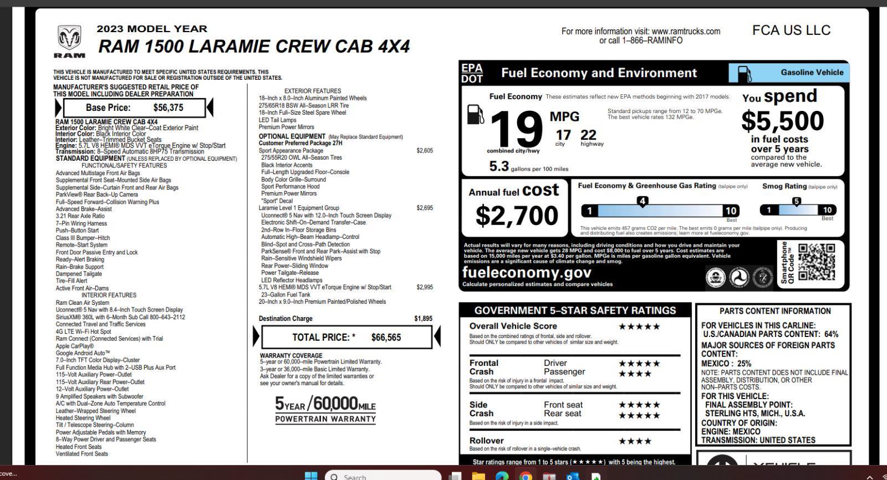
Task: Click the Sport Appearance Package price $2,605
Action: click(425, 151)
